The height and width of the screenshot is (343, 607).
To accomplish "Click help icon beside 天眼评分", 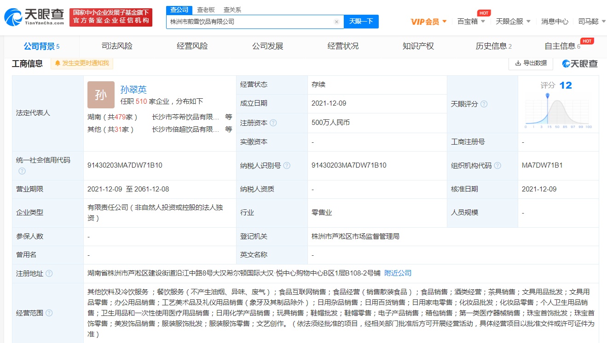I will tap(484, 104).
